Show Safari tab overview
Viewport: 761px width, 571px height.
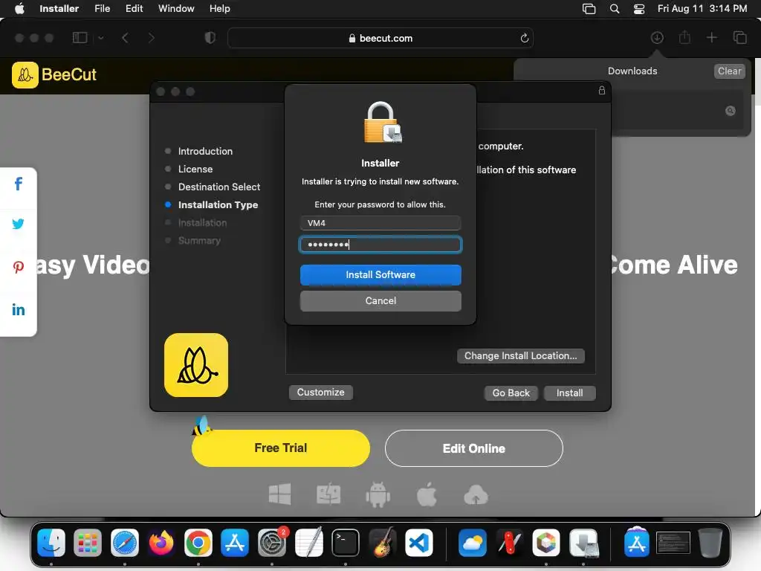coord(739,37)
